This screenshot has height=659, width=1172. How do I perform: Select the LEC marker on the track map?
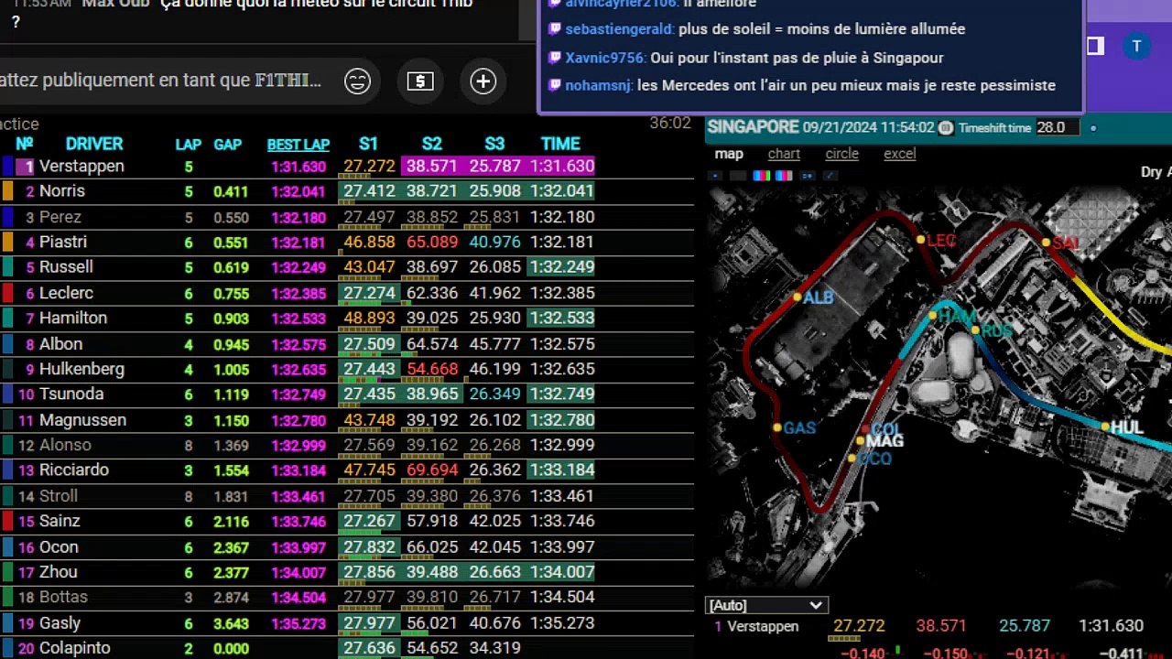tap(920, 240)
